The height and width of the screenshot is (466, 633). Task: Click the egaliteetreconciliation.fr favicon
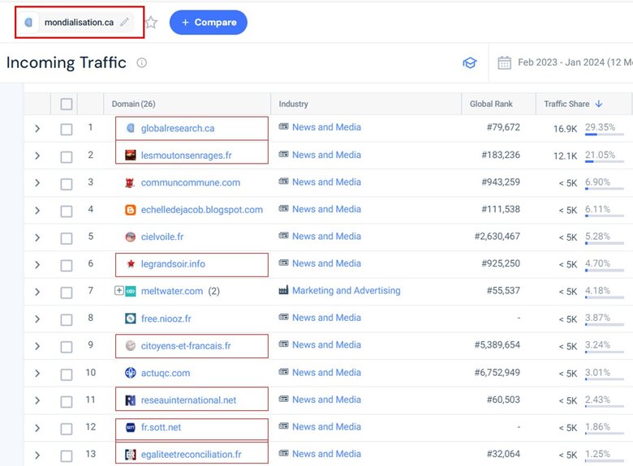click(131, 455)
